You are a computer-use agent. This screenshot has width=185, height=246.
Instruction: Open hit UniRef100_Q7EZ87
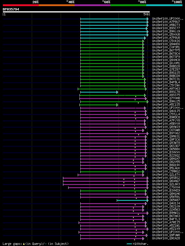point(166,69)
